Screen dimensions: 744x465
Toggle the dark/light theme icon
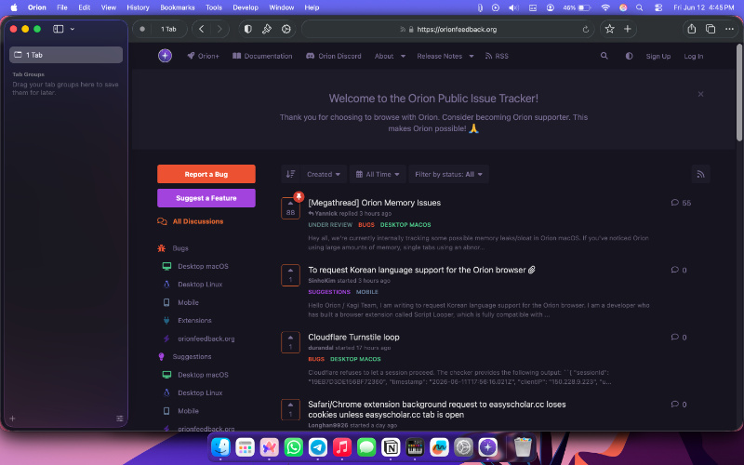[x=629, y=56]
